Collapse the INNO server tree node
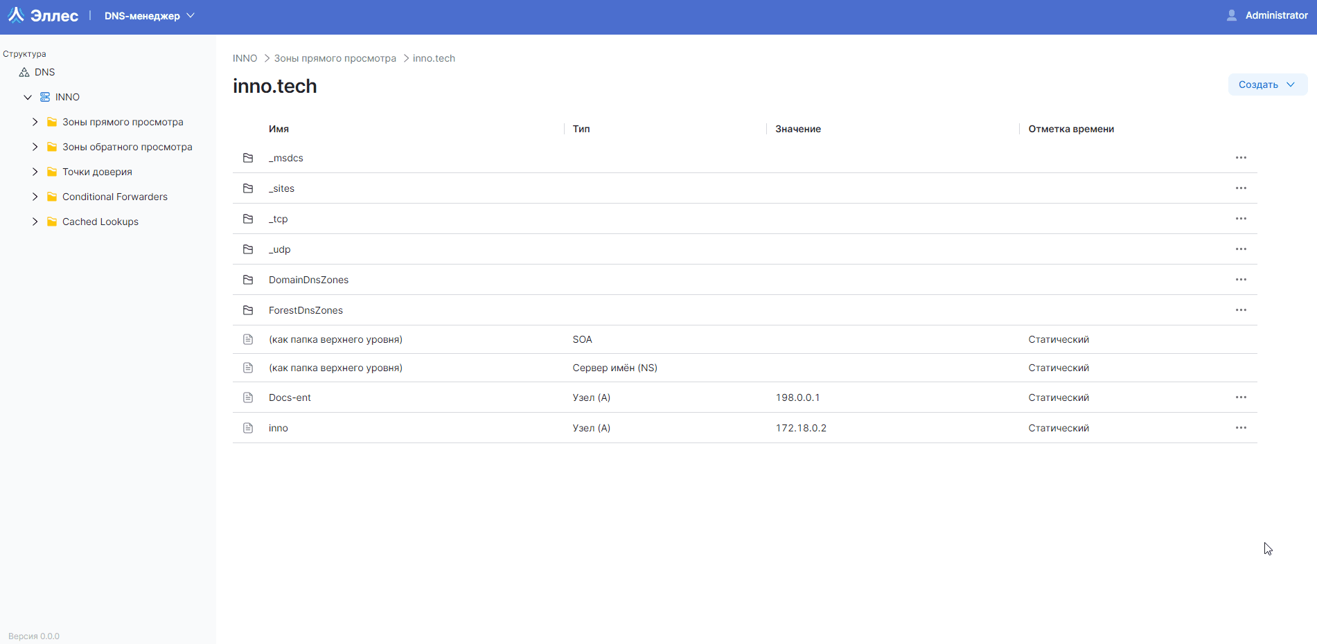The image size is (1317, 644). (28, 97)
